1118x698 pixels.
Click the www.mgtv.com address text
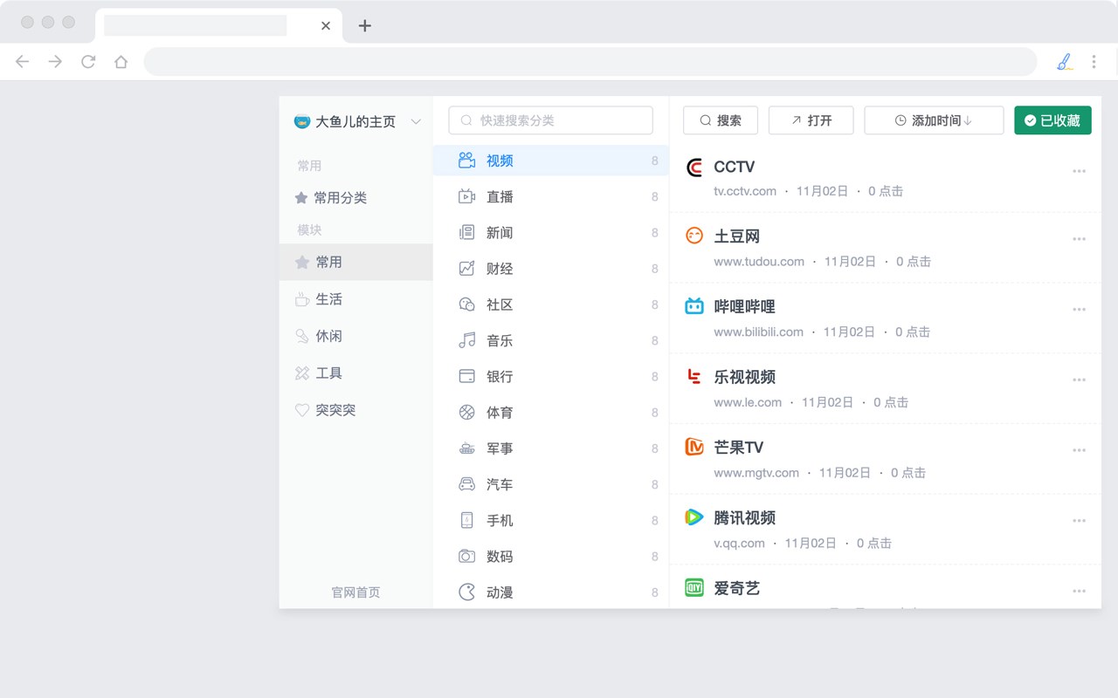(756, 473)
